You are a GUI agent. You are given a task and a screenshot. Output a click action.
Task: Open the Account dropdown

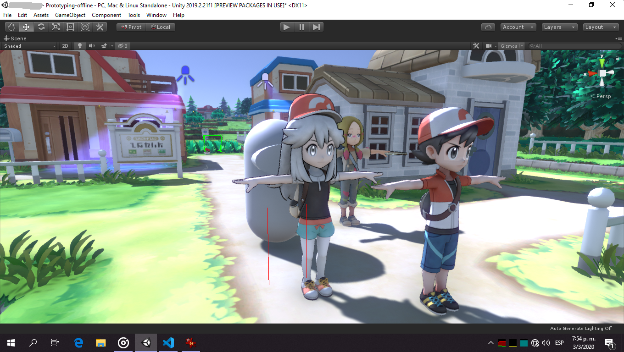(518, 27)
